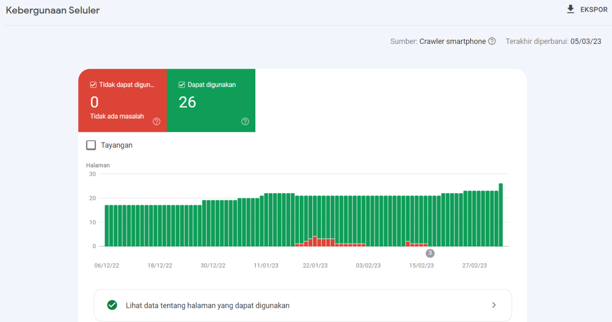Click the Crawler smartphone source label
This screenshot has height=322, width=612.
[454, 41]
